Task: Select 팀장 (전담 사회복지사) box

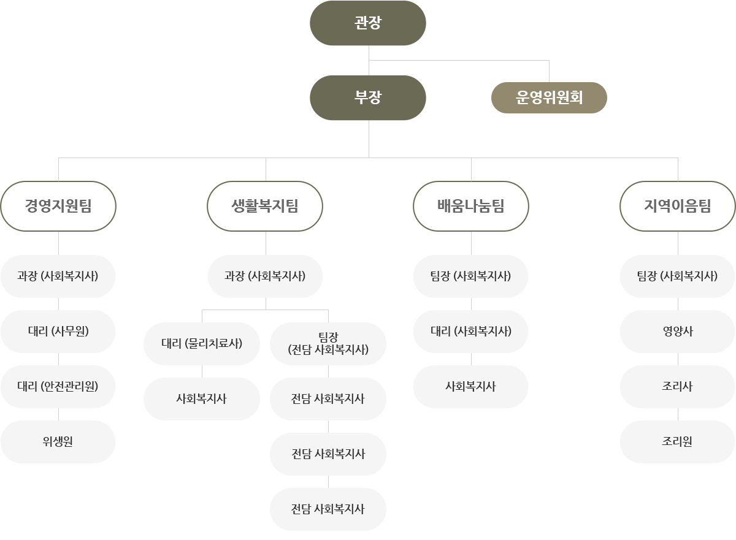Action: [x=328, y=344]
